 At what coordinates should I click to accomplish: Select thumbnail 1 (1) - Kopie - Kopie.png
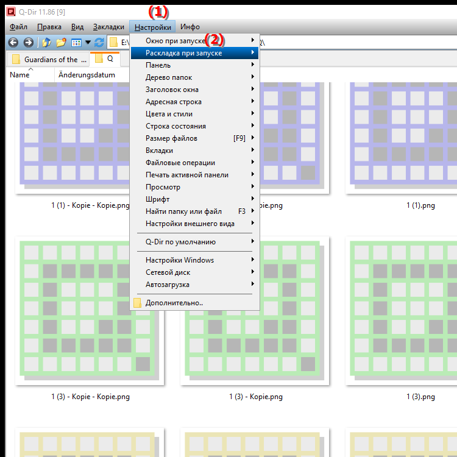tap(73, 138)
